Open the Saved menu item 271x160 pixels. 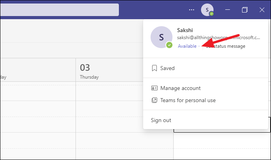point(206,68)
